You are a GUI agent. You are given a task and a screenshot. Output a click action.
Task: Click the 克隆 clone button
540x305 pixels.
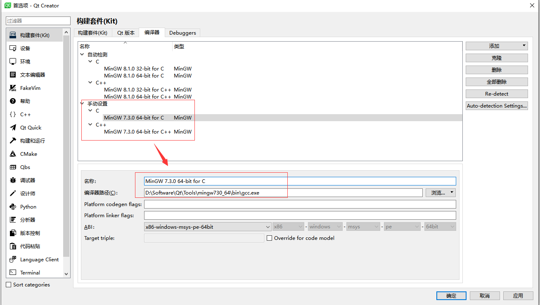[x=497, y=58]
